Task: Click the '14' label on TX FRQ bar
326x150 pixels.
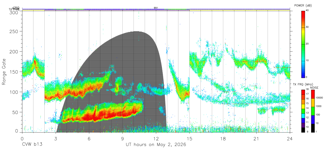Action: [x=307, y=108]
